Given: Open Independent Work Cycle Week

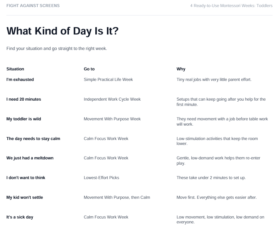Looking at the screenshot, I should [112, 99].
